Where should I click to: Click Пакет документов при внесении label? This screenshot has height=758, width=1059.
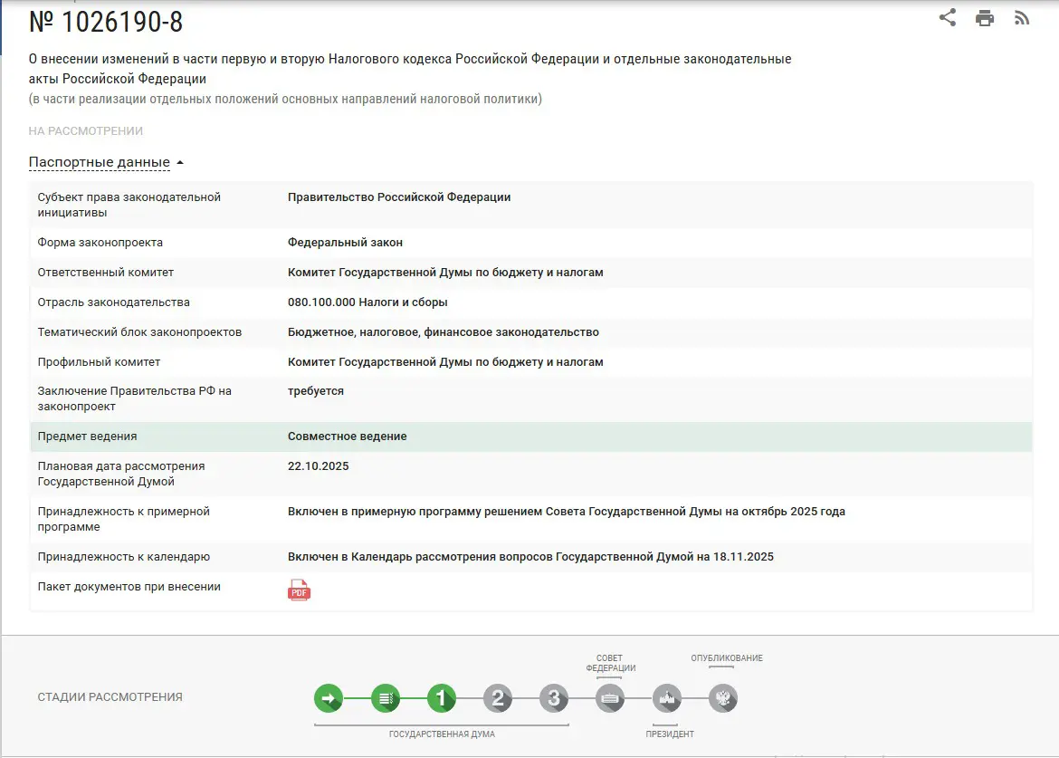[129, 587]
